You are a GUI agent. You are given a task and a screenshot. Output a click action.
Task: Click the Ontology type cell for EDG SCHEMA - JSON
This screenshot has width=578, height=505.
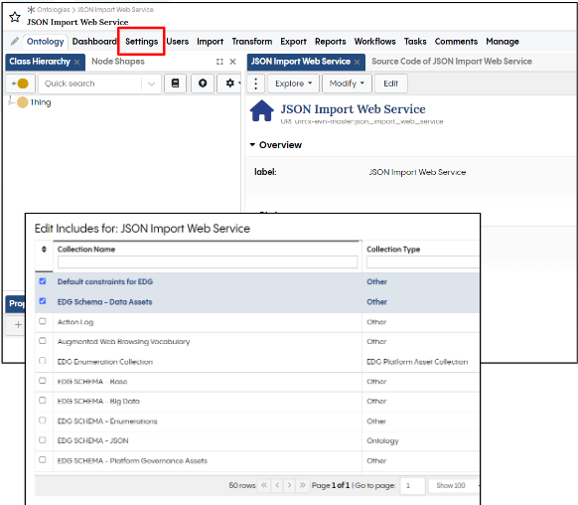click(382, 440)
